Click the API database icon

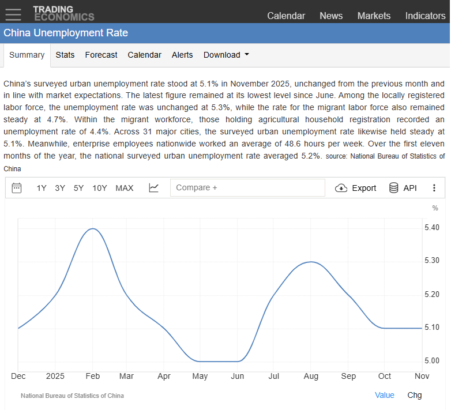393,188
